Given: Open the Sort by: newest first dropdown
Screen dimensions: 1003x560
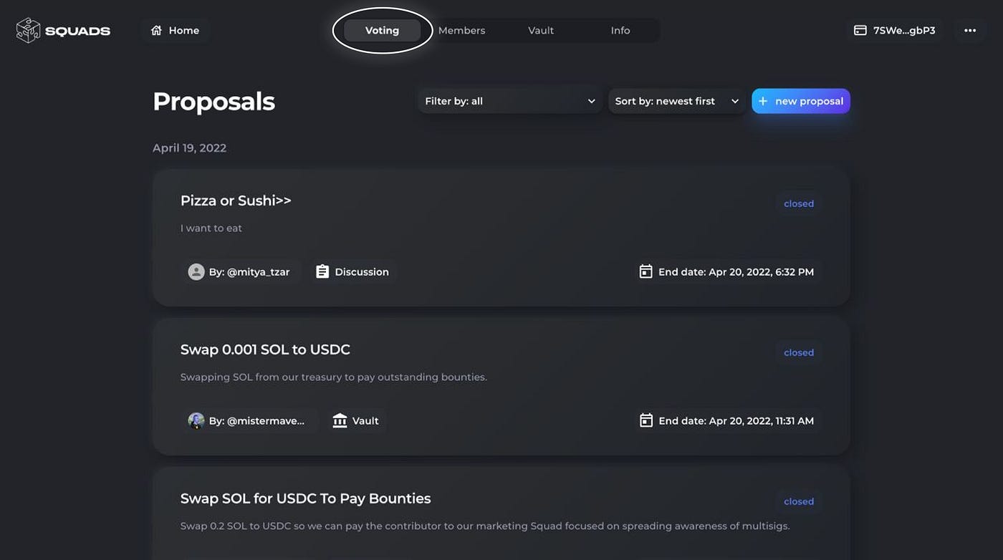Looking at the screenshot, I should coord(676,101).
